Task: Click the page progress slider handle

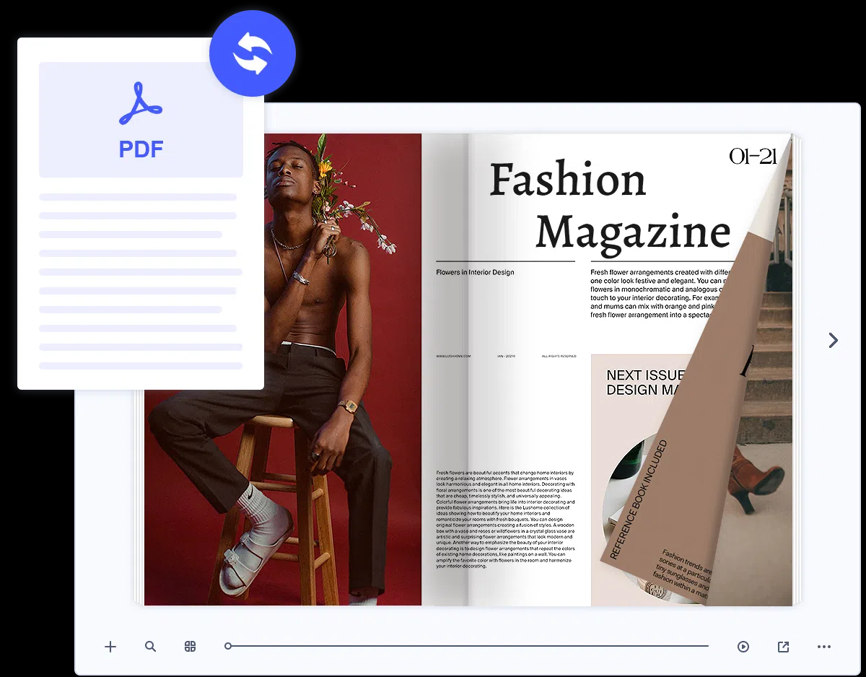Action: point(228,646)
